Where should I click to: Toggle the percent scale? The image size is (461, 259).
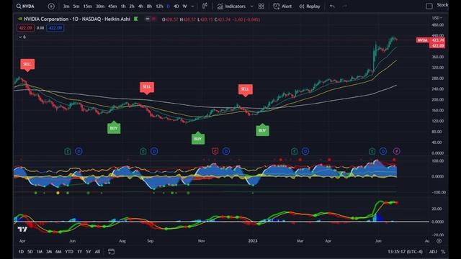click(x=443, y=252)
